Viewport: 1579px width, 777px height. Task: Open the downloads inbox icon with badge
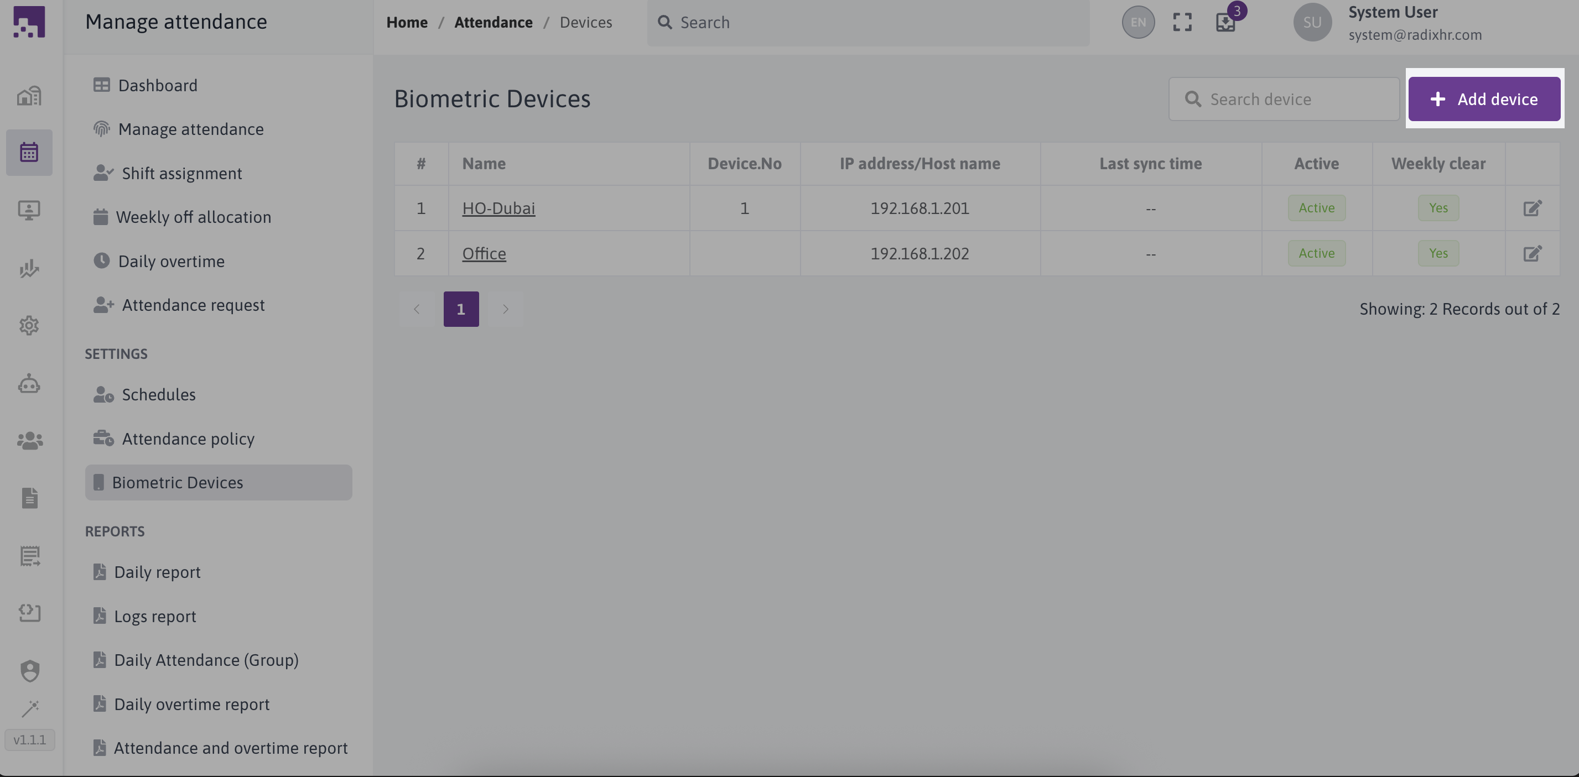tap(1225, 23)
